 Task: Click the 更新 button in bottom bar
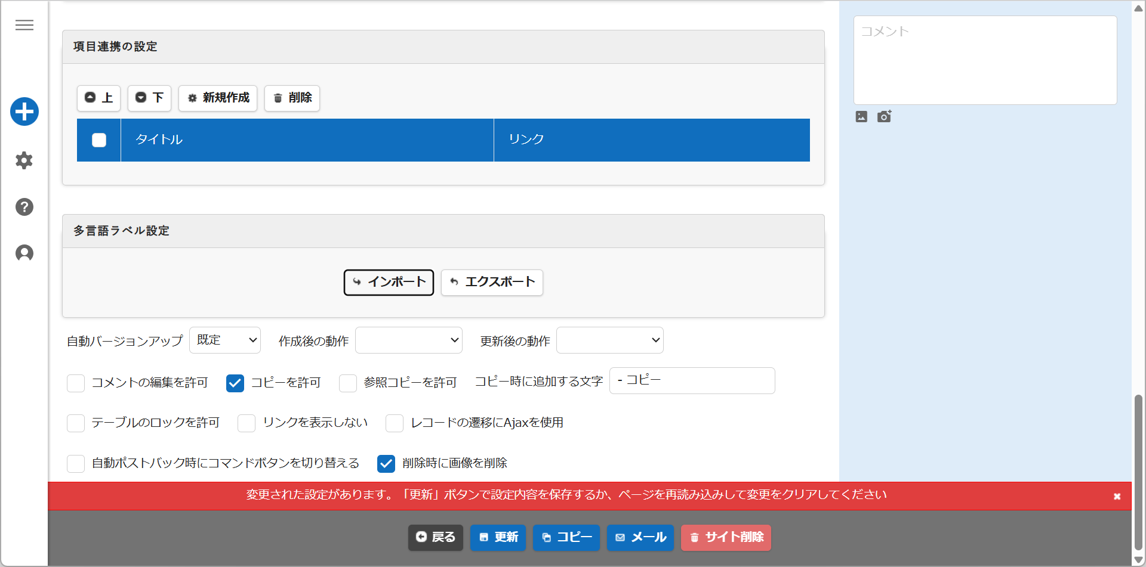(x=498, y=537)
